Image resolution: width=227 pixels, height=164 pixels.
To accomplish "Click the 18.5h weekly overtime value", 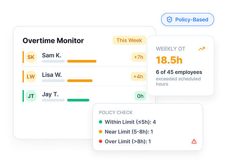I will [169, 60].
